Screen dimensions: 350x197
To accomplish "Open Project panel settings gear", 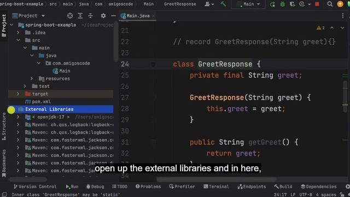I will point(103,16).
